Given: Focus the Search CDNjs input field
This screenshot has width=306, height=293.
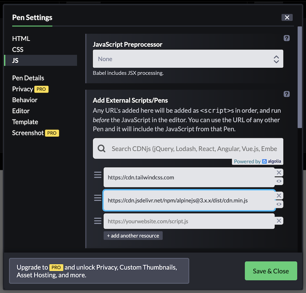Looking at the screenshot, I should (x=194, y=149).
